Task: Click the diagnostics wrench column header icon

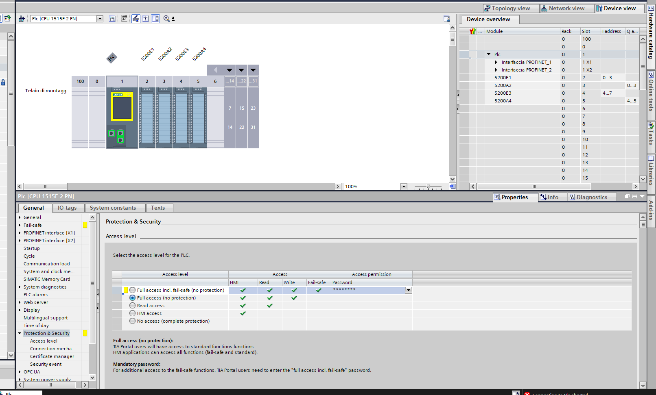Action: tap(472, 31)
